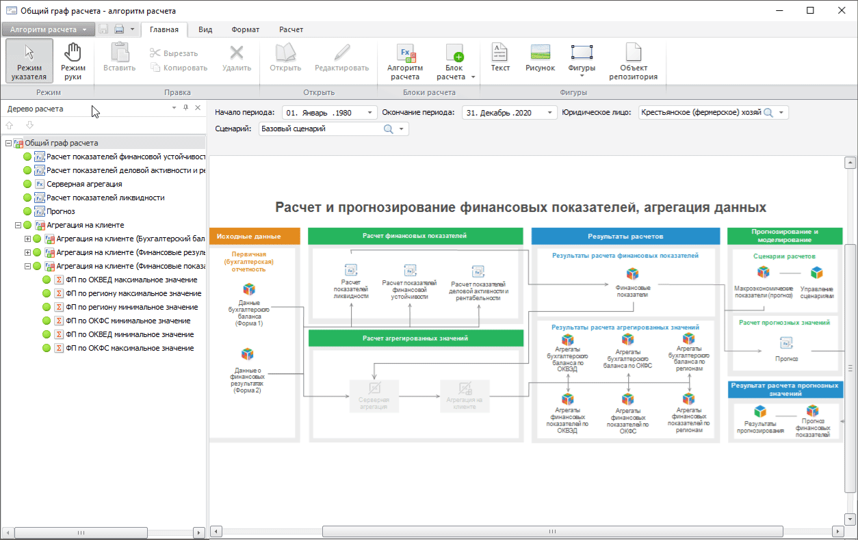Activate the hand mode tool (Режим руки)
The height and width of the screenshot is (540, 858).
73,61
